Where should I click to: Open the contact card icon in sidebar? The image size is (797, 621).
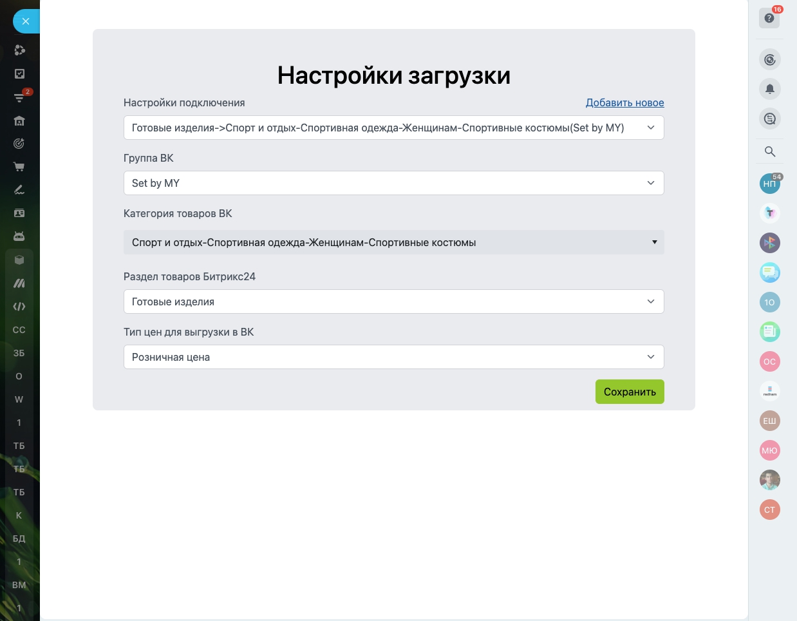(19, 213)
